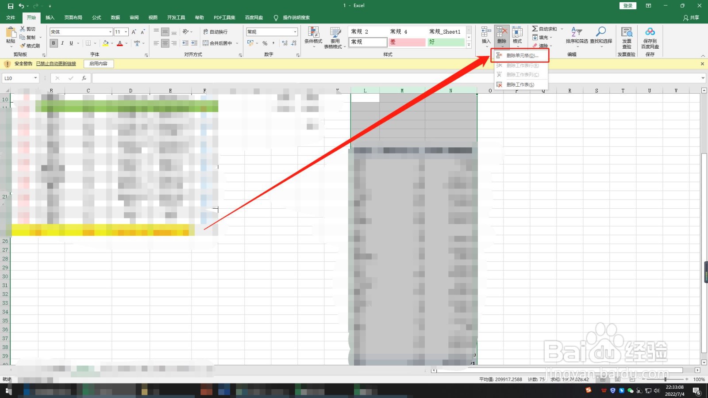Click the Insert (插入) cells icon

click(486, 32)
